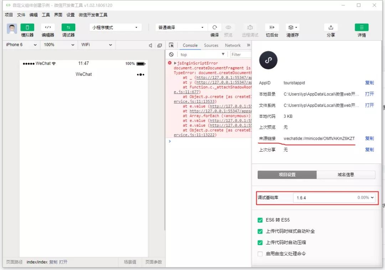
Task: Select the domain info (域名信息) tab
Action: pyautogui.click(x=346, y=175)
